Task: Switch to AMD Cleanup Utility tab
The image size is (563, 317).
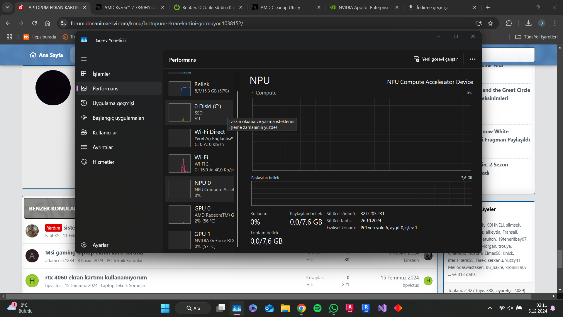Action: click(286, 7)
